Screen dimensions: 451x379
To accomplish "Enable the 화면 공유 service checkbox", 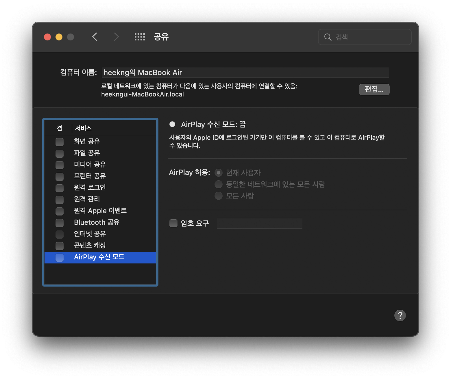I will (60, 142).
